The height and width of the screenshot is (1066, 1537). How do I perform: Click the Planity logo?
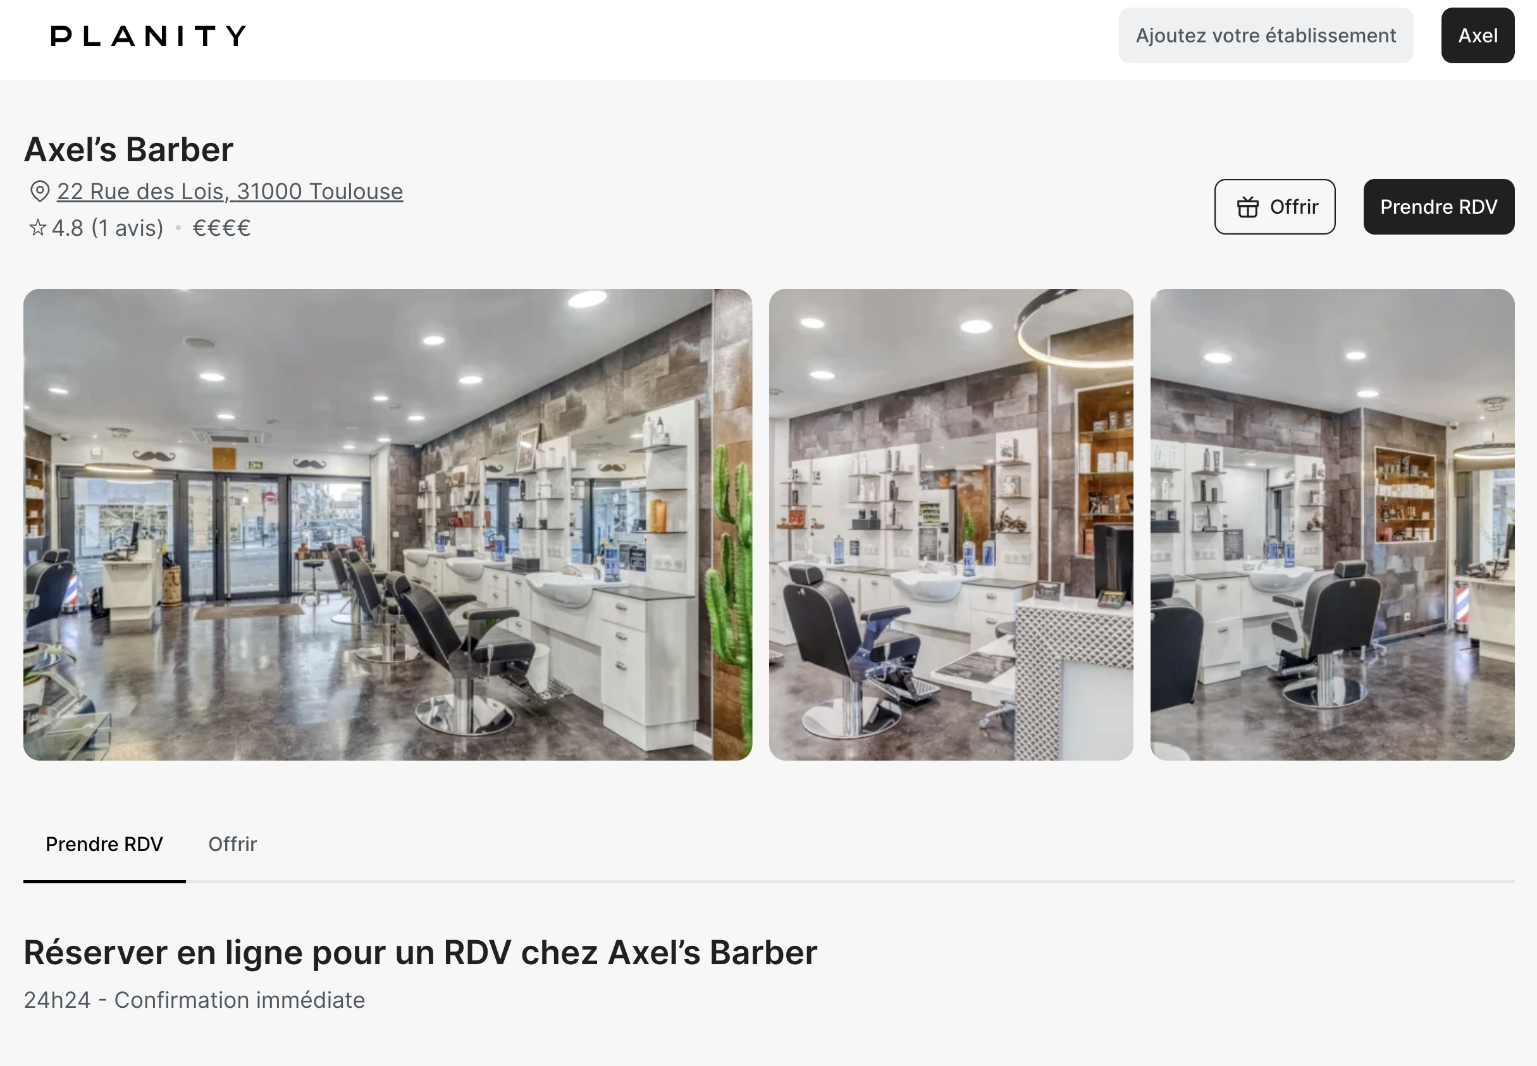(x=148, y=36)
